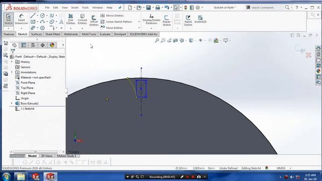The width and height of the screenshot is (322, 181).
Task: Click Move Entities button
Action: tap(112, 28)
